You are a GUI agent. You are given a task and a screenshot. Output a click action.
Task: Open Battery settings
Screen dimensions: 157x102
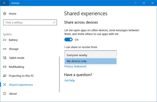coord(13,40)
